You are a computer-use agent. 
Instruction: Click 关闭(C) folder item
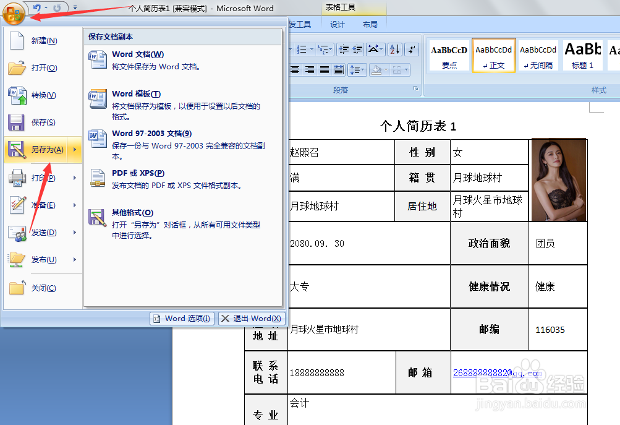(43, 288)
